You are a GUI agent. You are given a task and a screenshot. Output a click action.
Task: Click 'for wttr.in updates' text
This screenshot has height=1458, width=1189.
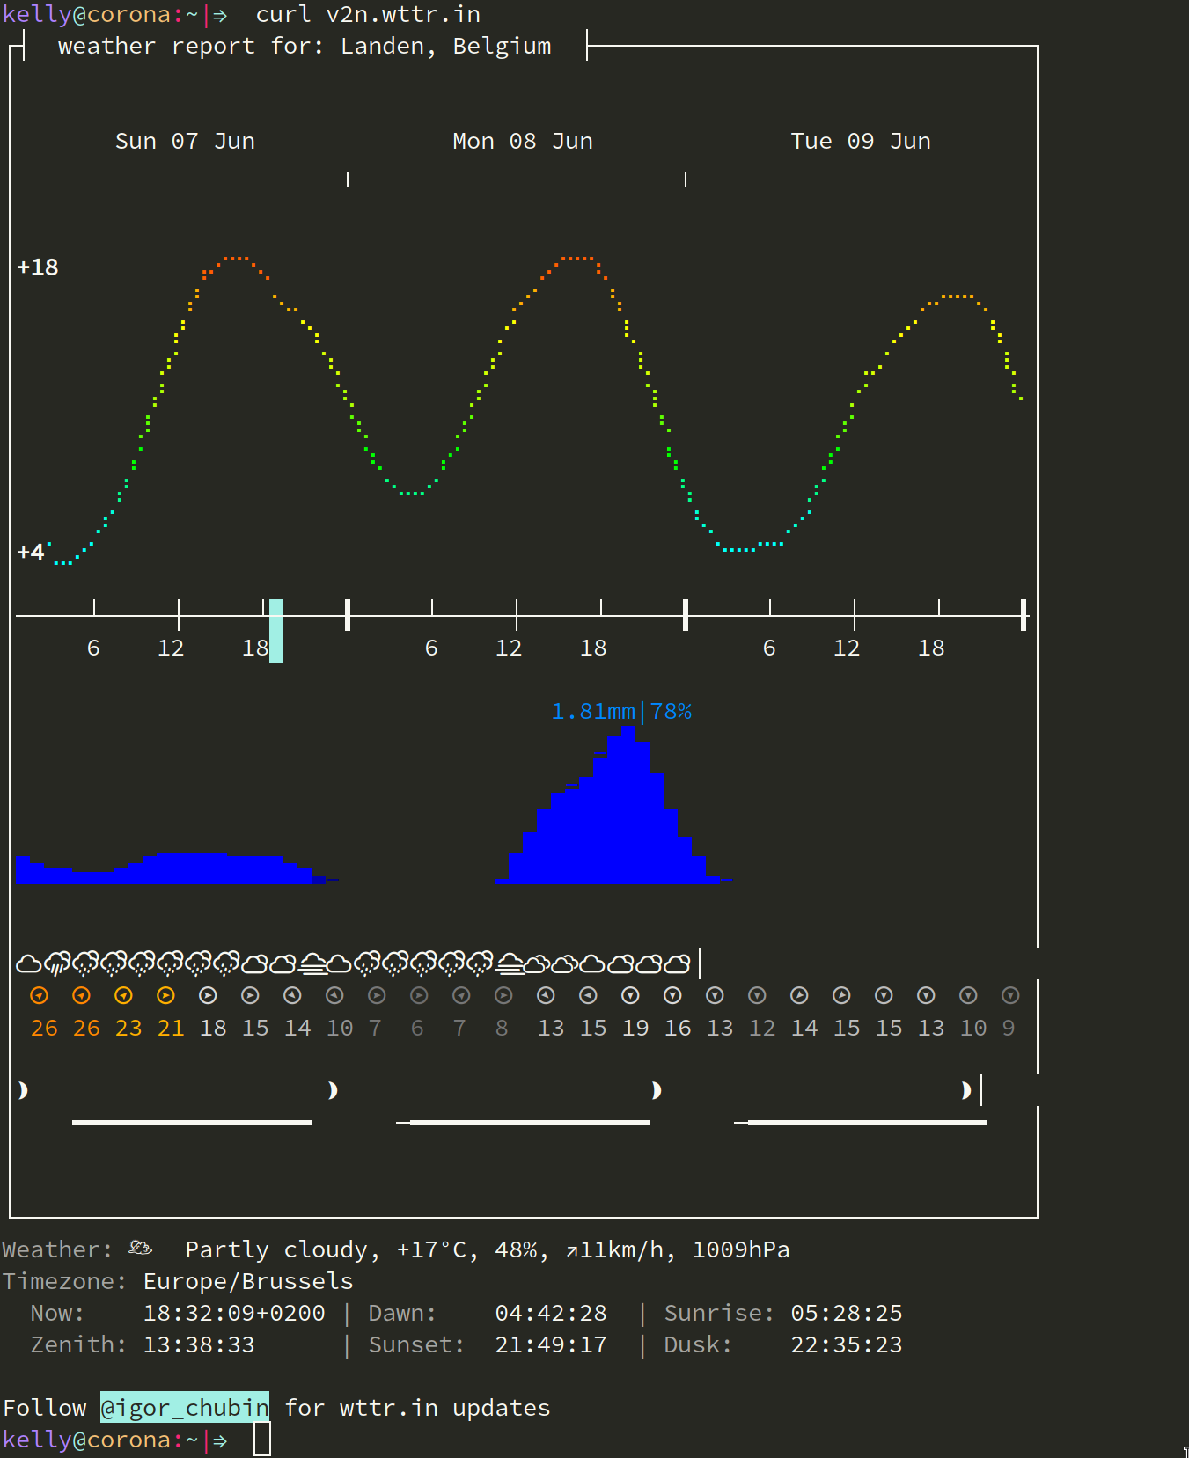click(417, 1408)
